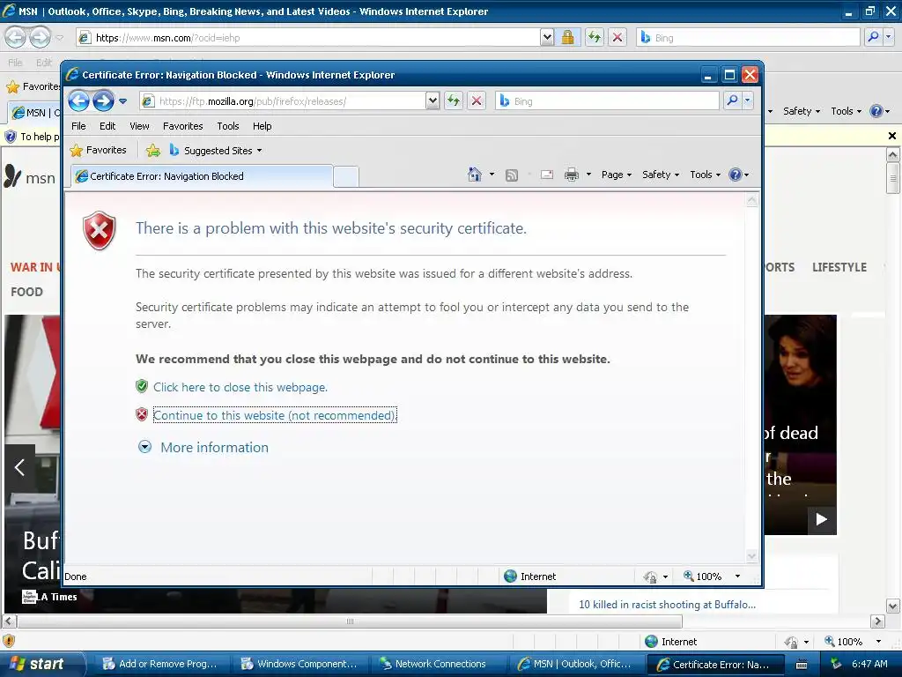The height and width of the screenshot is (677, 902).
Task: Click Back arrow in MSN window
Action: click(x=16, y=37)
